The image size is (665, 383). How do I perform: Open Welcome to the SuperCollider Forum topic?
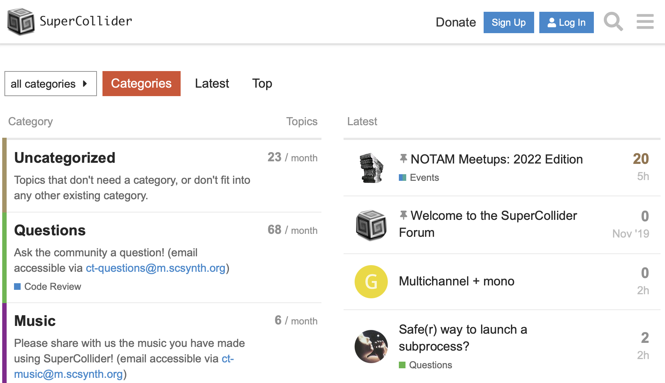[488, 224]
